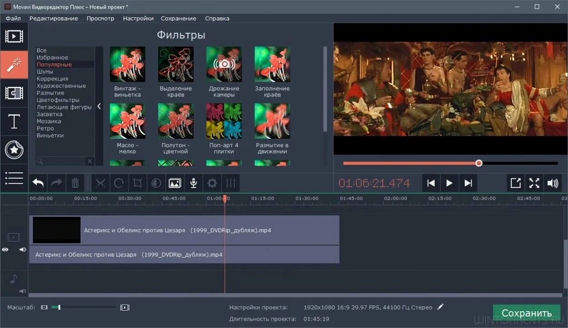This screenshot has width=568, height=328.
Task: Select the Коррекция filter category
Action: [52, 79]
